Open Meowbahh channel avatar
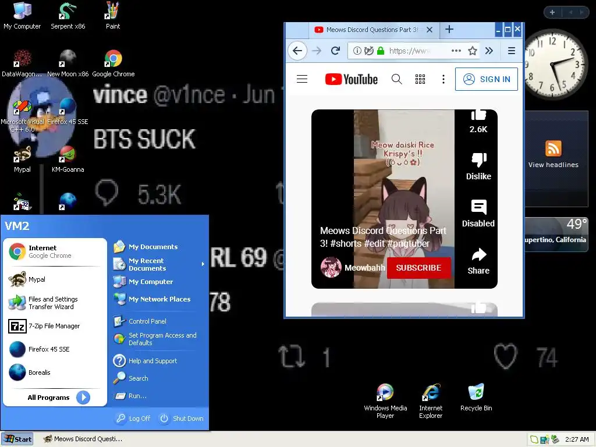 331,268
